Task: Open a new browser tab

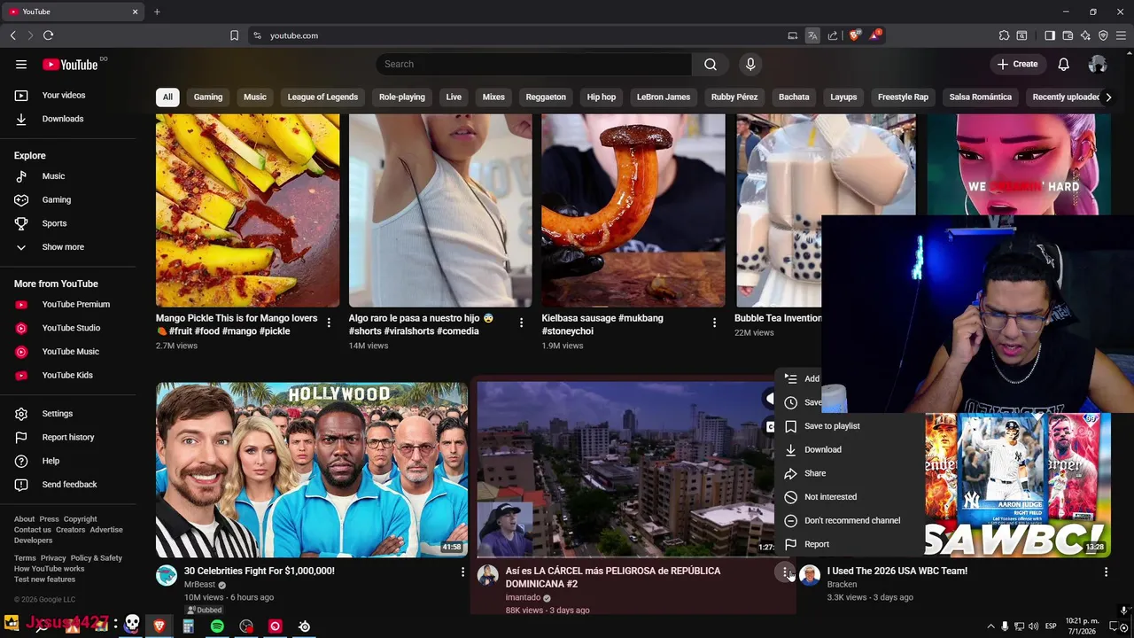Action: [x=157, y=12]
